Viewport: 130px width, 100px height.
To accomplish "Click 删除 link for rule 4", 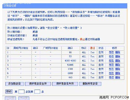I will click(x=118, y=65).
